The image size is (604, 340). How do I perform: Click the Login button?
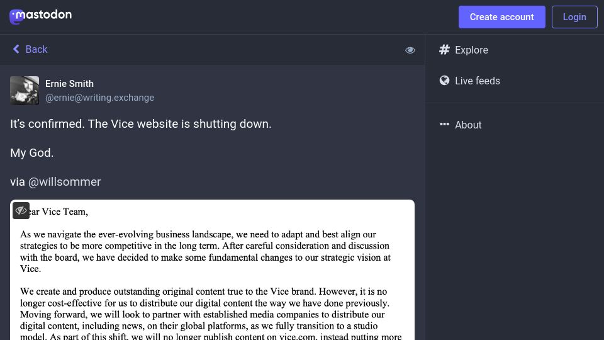tap(574, 17)
